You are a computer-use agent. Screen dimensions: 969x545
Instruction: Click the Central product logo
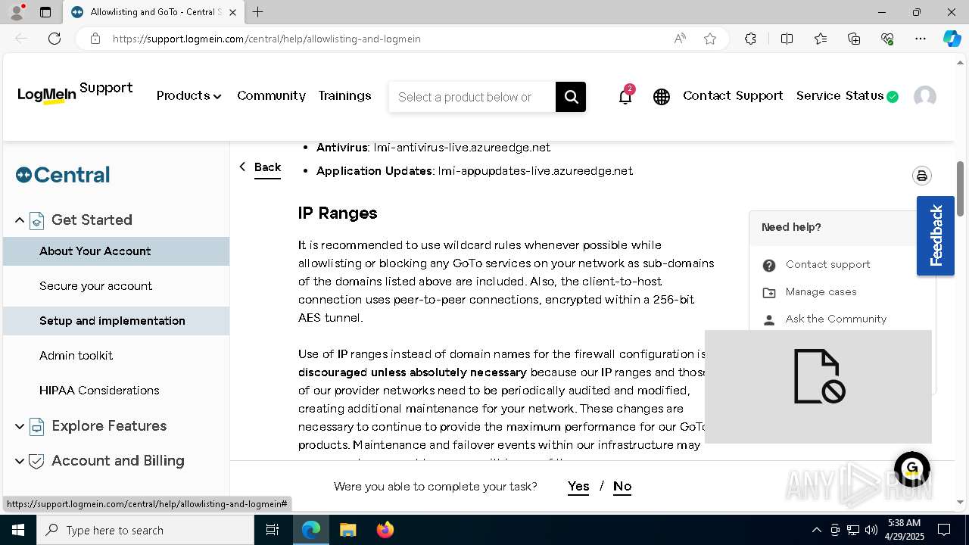pyautogui.click(x=63, y=175)
